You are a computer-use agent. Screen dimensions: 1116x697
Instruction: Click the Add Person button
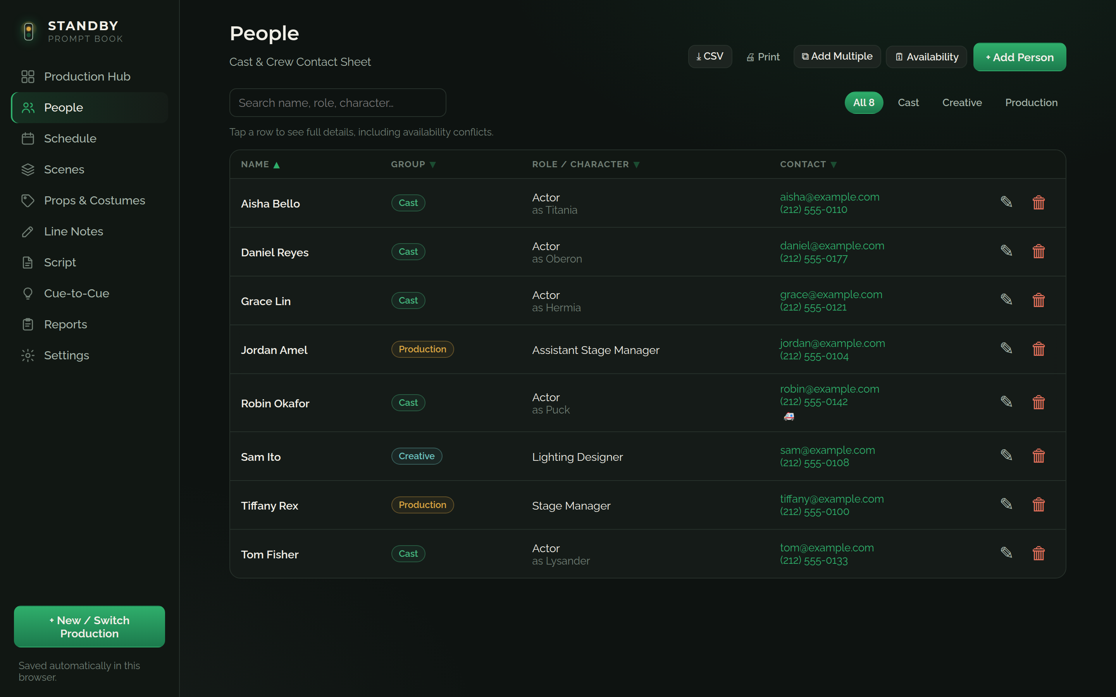tap(1020, 57)
